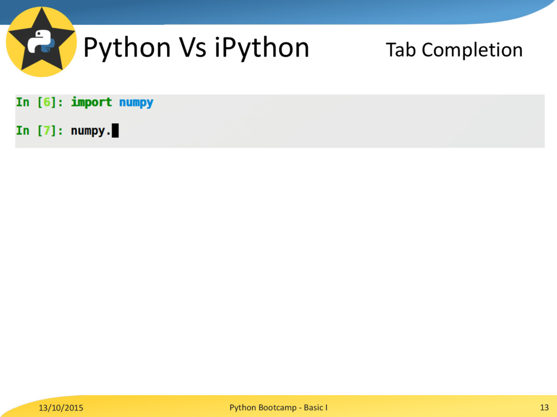Click the 'Tab Completion' subtitle text
557x417 pixels.
(454, 50)
